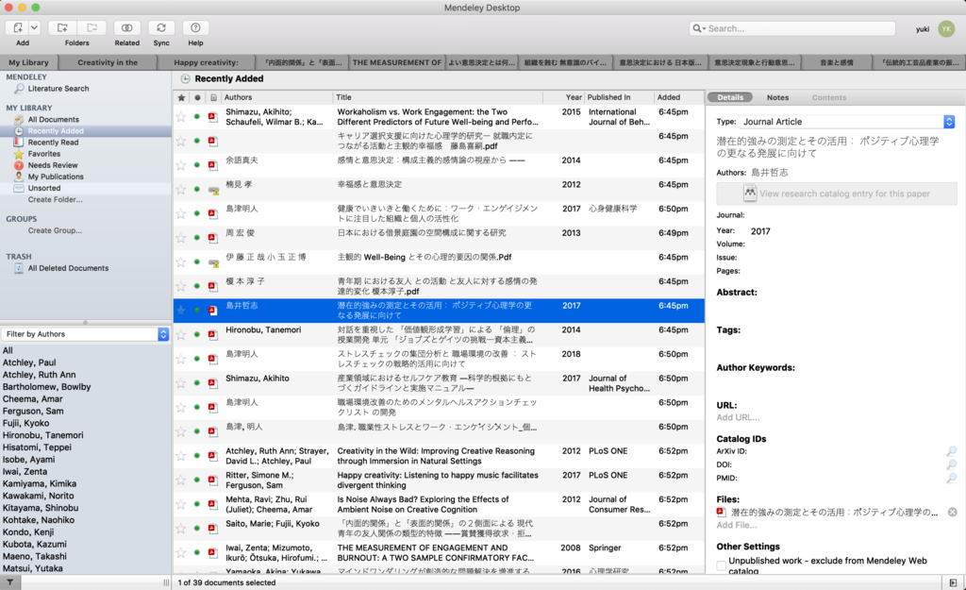Open Needs Review in sidebar

53,165
